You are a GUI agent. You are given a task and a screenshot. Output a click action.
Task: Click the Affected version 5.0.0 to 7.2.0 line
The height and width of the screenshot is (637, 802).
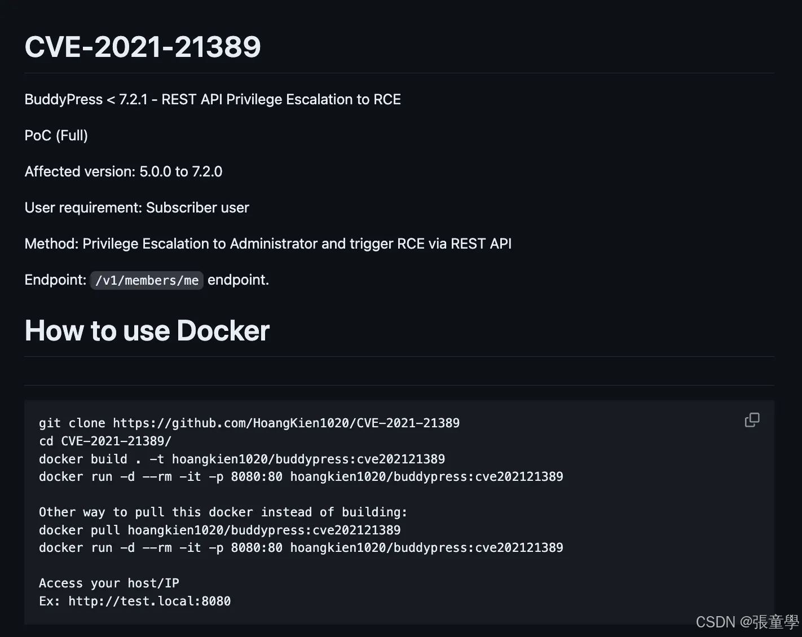(x=124, y=172)
